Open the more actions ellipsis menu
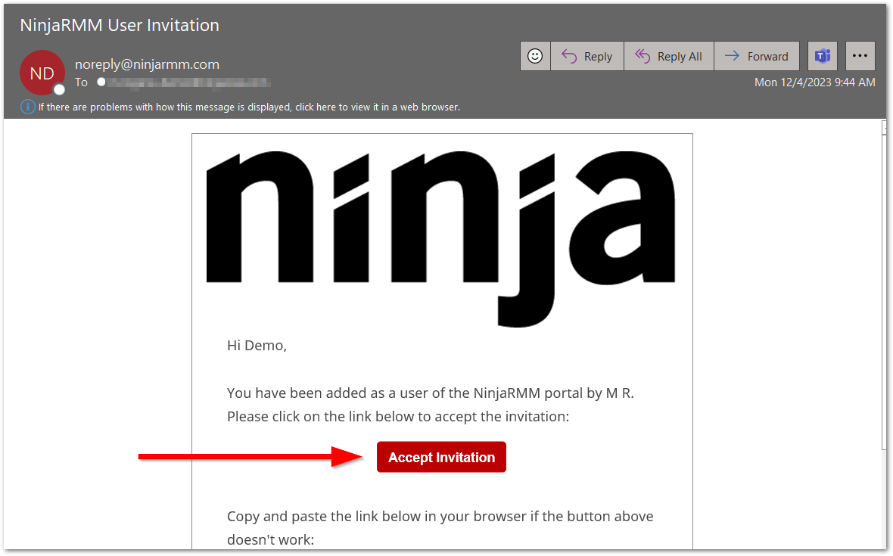 pyautogui.click(x=860, y=56)
